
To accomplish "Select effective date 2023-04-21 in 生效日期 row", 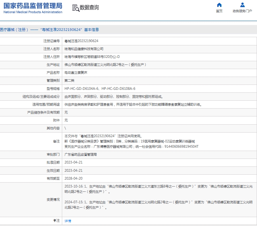I will point(73,170).
